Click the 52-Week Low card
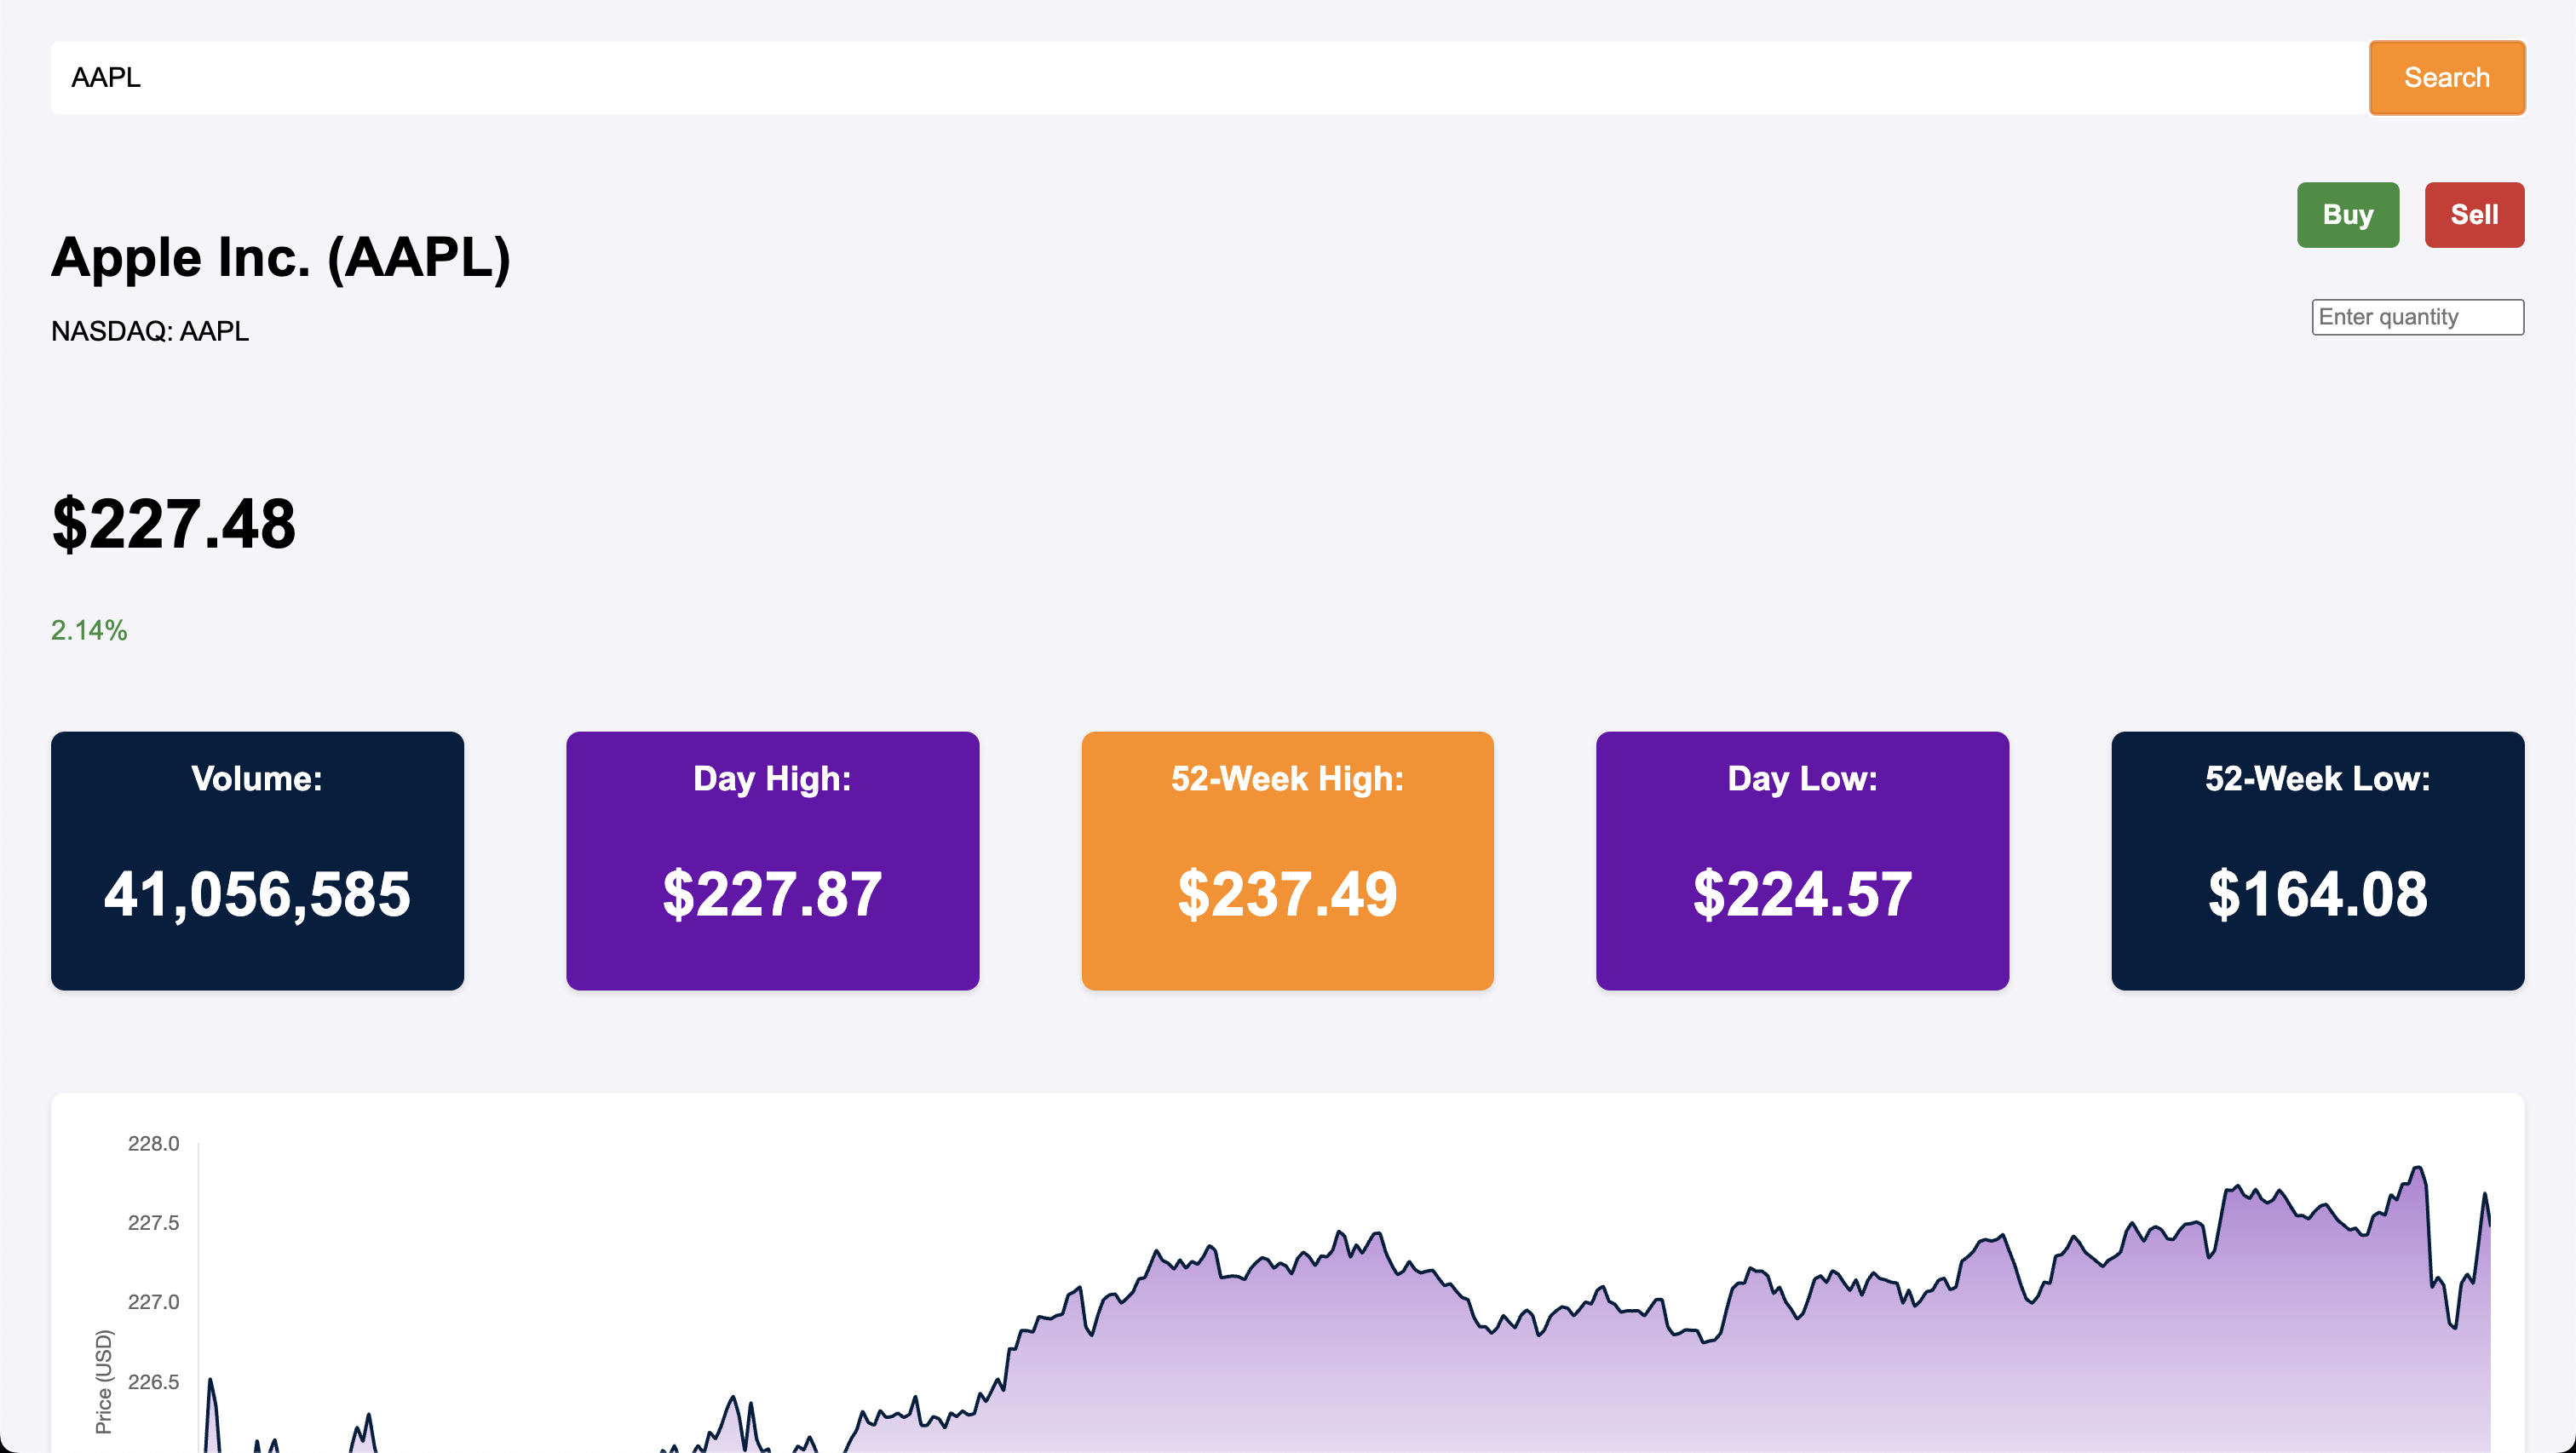This screenshot has height=1453, width=2576. tap(2317, 861)
